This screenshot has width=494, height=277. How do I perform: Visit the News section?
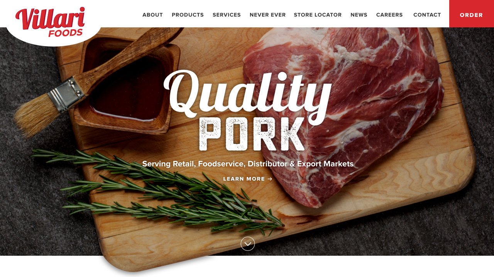[359, 15]
